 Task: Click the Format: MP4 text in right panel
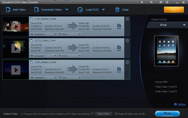(161, 82)
